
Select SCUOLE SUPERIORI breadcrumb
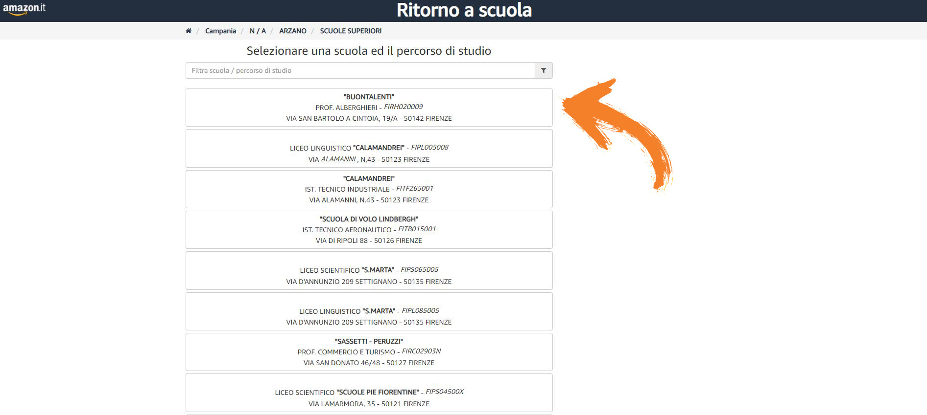coord(351,31)
